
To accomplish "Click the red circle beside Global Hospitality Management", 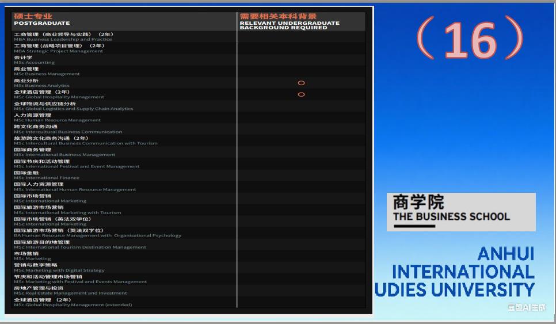I will pos(301,94).
